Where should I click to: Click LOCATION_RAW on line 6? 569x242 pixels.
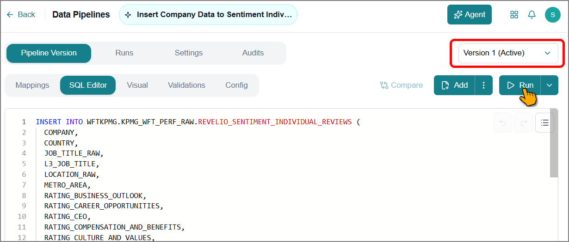click(70, 175)
